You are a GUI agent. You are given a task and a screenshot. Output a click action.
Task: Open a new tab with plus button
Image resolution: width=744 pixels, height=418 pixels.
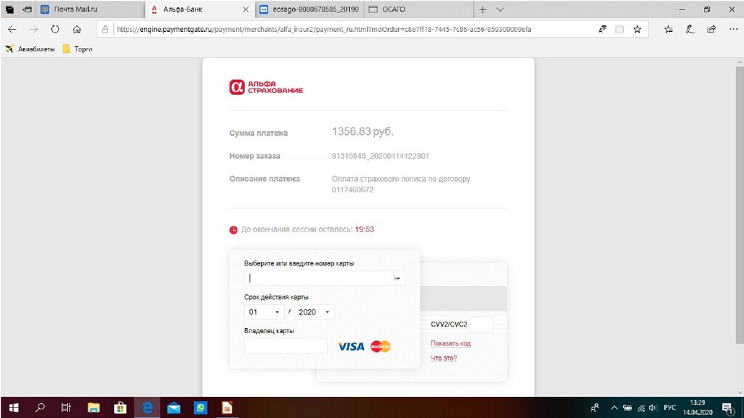pos(482,9)
